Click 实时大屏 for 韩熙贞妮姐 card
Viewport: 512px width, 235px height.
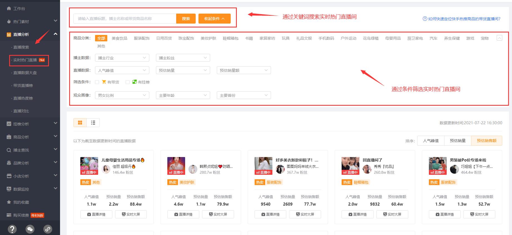click(x=218, y=214)
